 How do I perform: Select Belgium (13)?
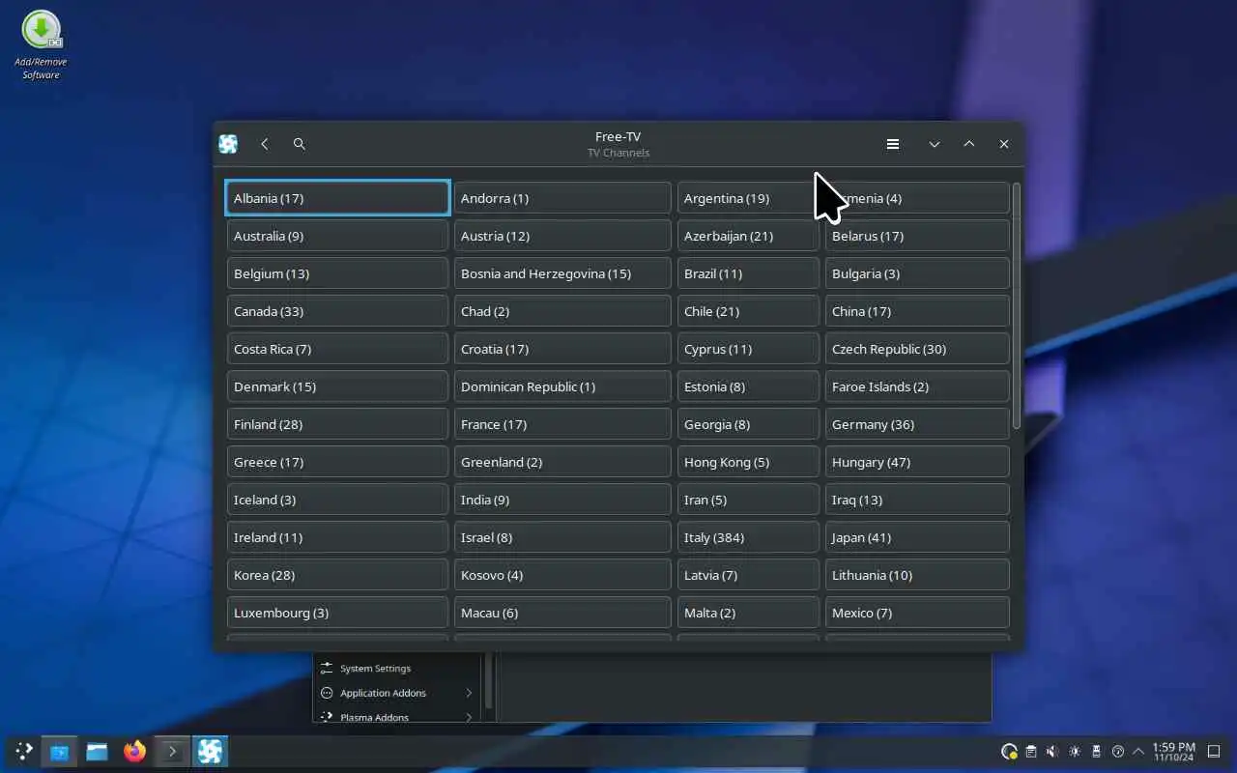337,273
